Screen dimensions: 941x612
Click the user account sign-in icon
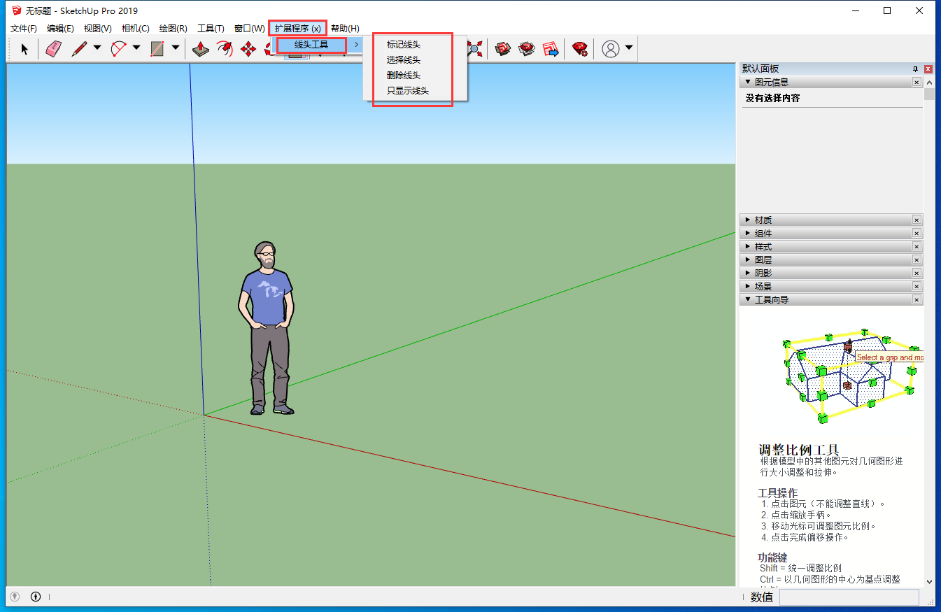tap(611, 49)
